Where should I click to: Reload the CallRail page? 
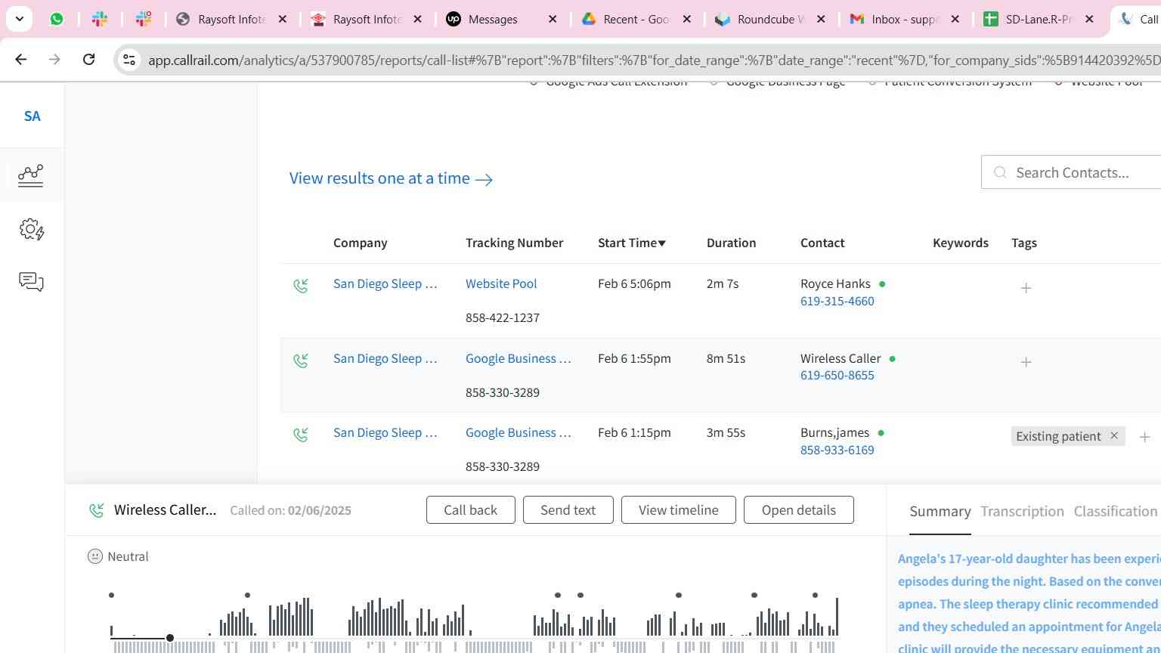click(x=88, y=59)
